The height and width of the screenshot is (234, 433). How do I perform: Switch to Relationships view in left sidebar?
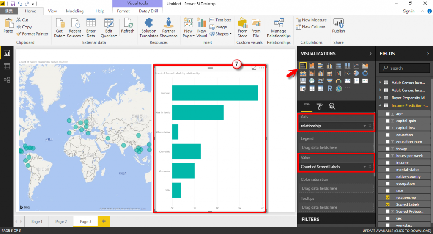(x=7, y=80)
